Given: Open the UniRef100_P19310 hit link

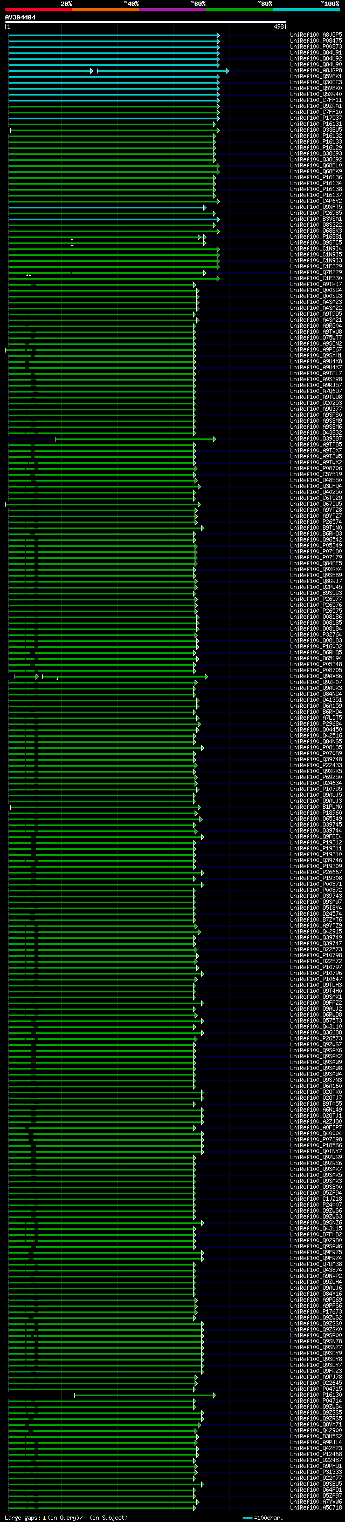Looking at the screenshot, I should tap(316, 854).
